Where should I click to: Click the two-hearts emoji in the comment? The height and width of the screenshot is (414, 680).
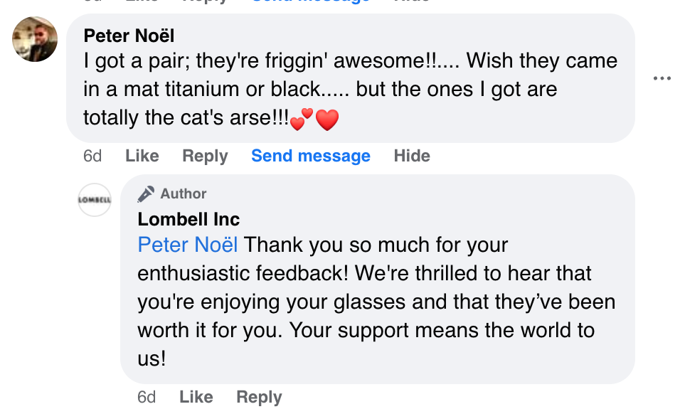point(302,118)
